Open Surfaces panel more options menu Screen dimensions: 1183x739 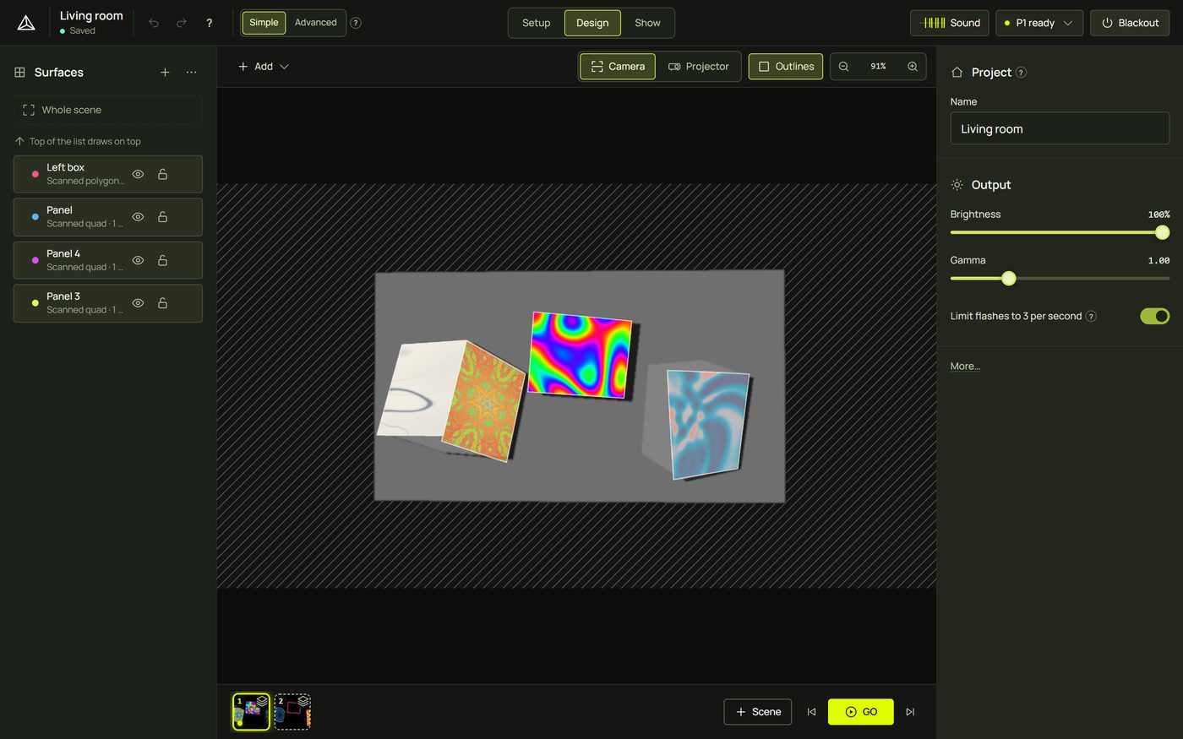point(192,73)
